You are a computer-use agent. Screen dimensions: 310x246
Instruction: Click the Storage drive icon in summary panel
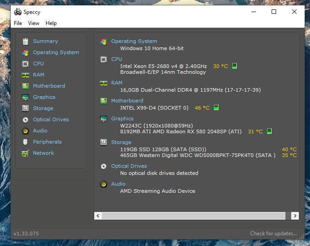point(104,142)
